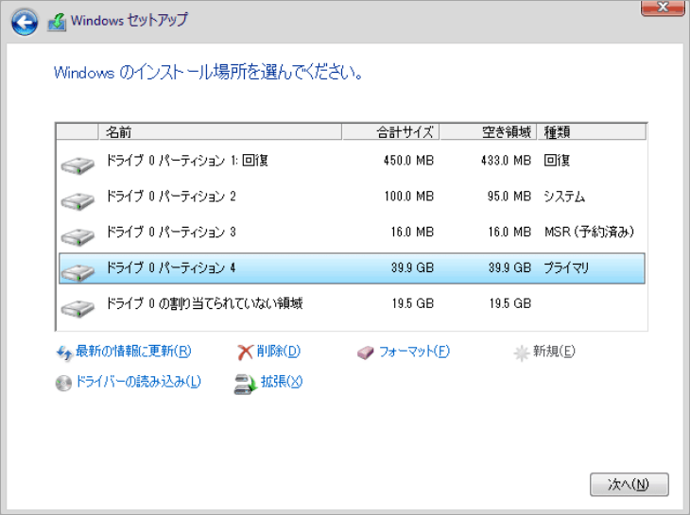Screen dimensions: 690x515
Task: Click the 450.0 MB total size cell
Action: coord(408,161)
